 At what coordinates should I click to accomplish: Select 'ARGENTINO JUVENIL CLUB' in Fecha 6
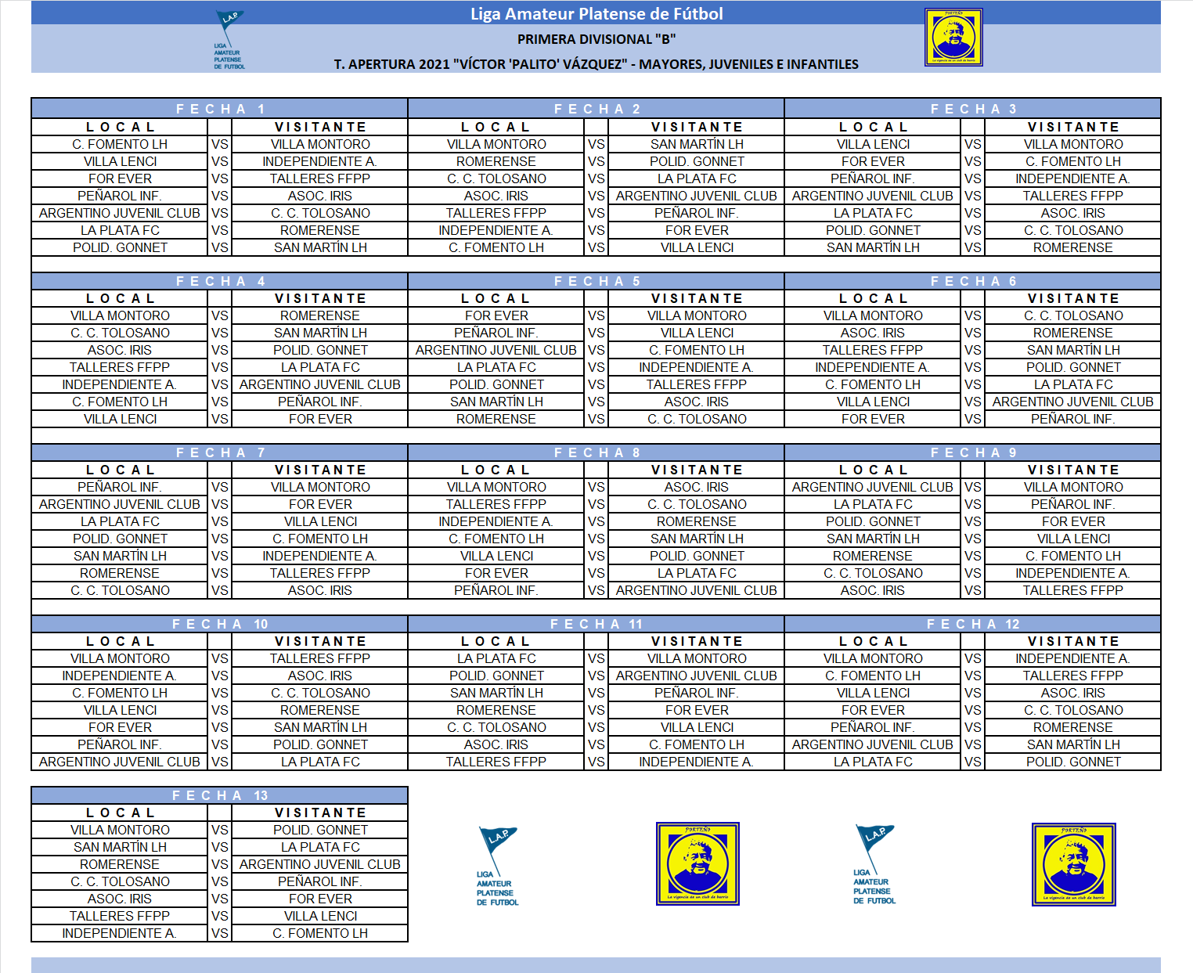(x=1073, y=402)
